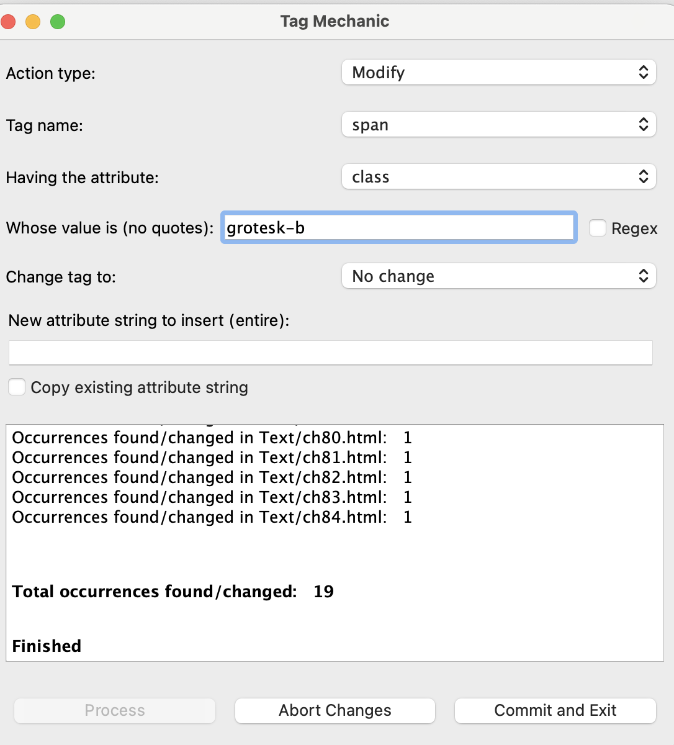The width and height of the screenshot is (674, 745).
Task: Click the ch82.html occurrences result line
Action: (212, 477)
